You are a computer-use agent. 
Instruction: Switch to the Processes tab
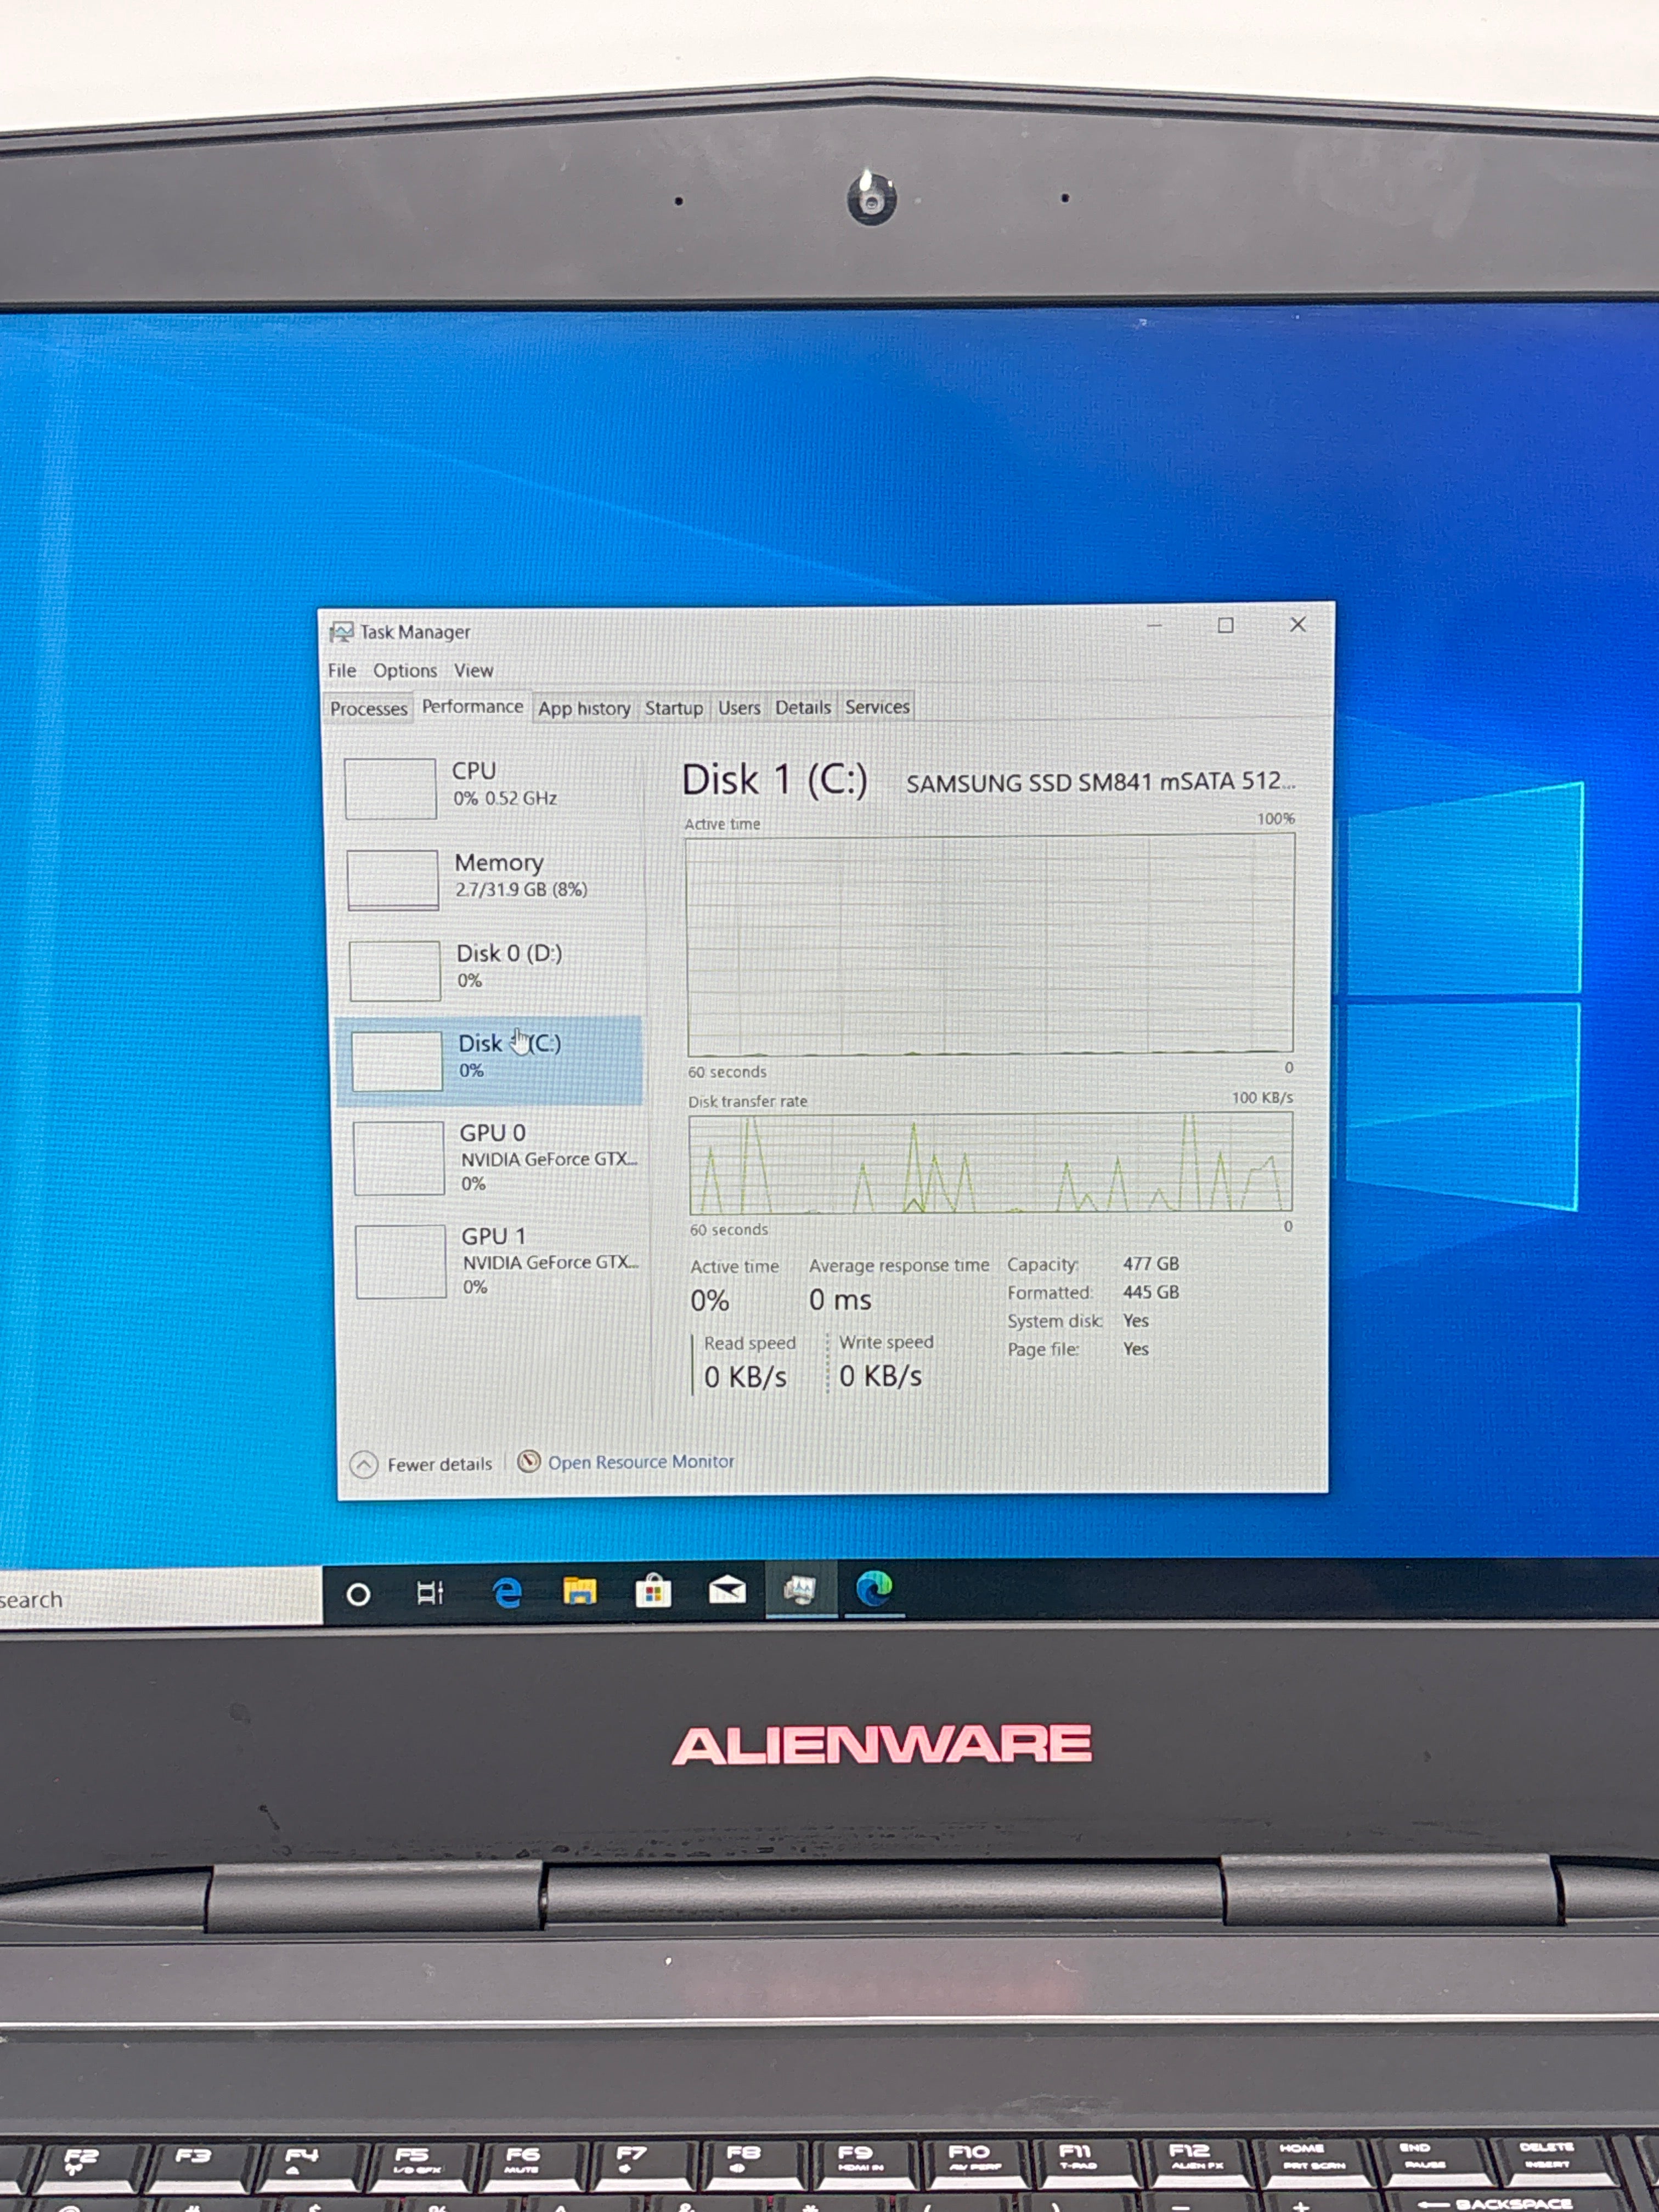[x=369, y=709]
